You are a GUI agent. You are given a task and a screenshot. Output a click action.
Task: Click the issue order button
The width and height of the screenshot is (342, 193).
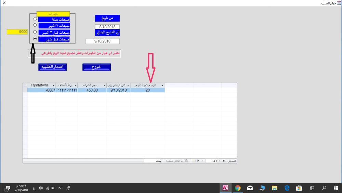[x=52, y=67]
